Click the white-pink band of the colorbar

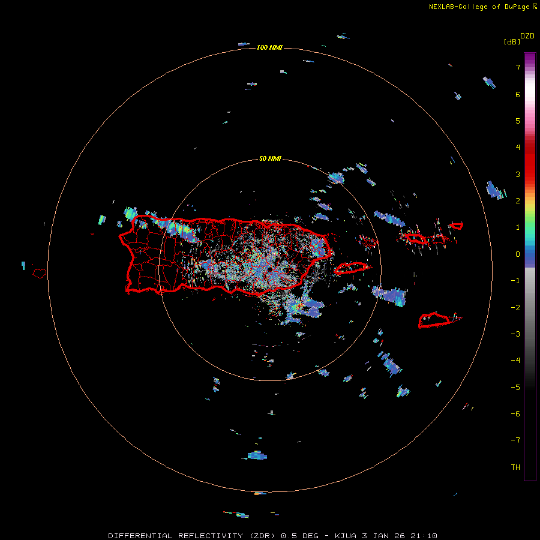[x=530, y=93]
